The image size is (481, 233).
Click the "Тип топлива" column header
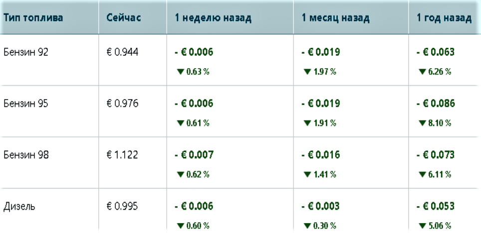click(x=33, y=18)
